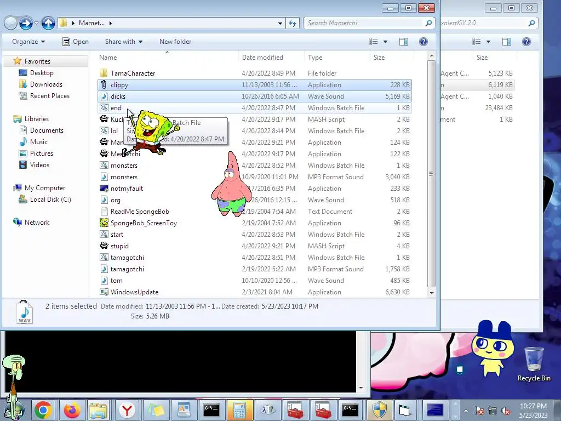
Task: Click the Open toolbar button
Action: [x=76, y=42]
